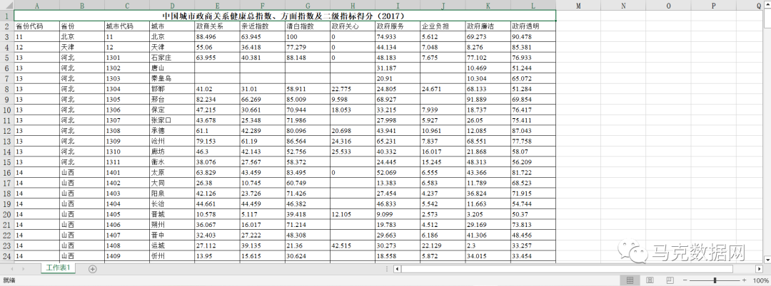Click the 就绪 status bar indicator
The height and width of the screenshot is (286, 771).
[9, 280]
